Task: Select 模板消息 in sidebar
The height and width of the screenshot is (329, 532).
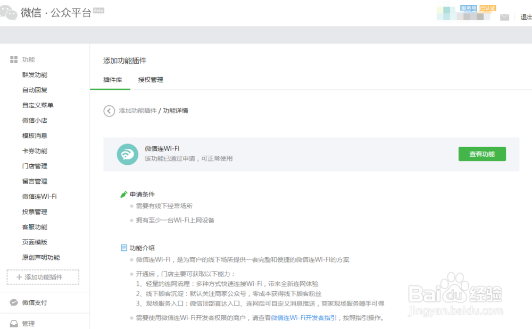Action: [x=35, y=136]
